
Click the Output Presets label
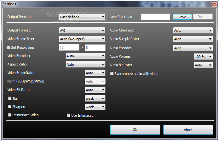(x=20, y=17)
